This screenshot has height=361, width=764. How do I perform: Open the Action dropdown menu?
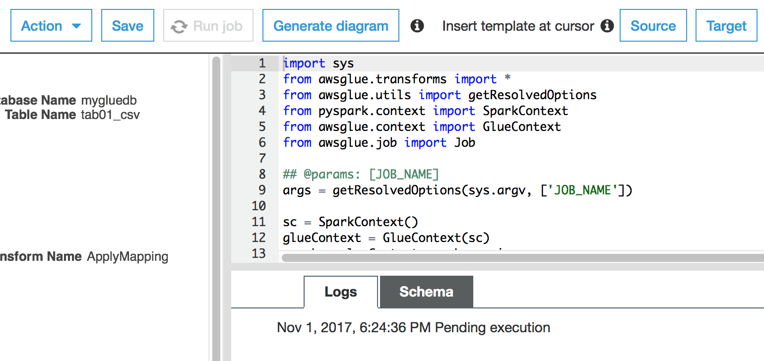coord(51,26)
